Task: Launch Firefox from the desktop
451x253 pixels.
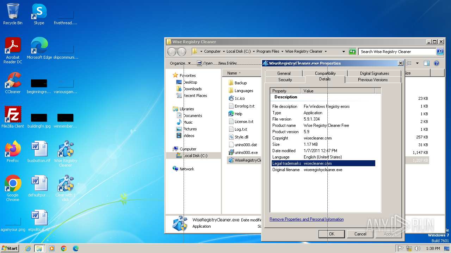Action: click(13, 152)
